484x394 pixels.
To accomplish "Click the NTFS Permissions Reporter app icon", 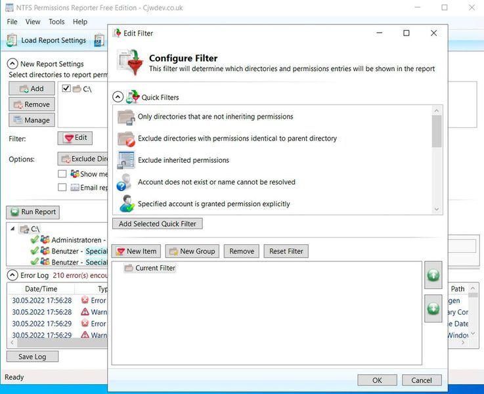I will point(10,8).
